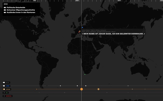
Task: Toggle Schweizer Migrationsgeschichte info switch
Action: [5, 10]
